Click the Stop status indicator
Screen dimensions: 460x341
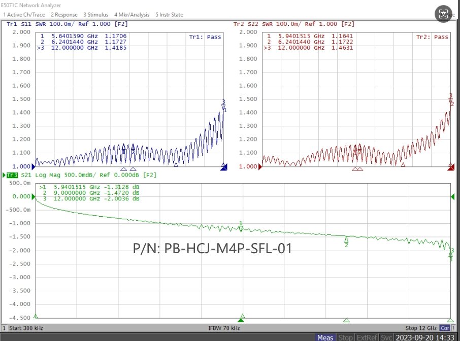[x=345, y=337]
